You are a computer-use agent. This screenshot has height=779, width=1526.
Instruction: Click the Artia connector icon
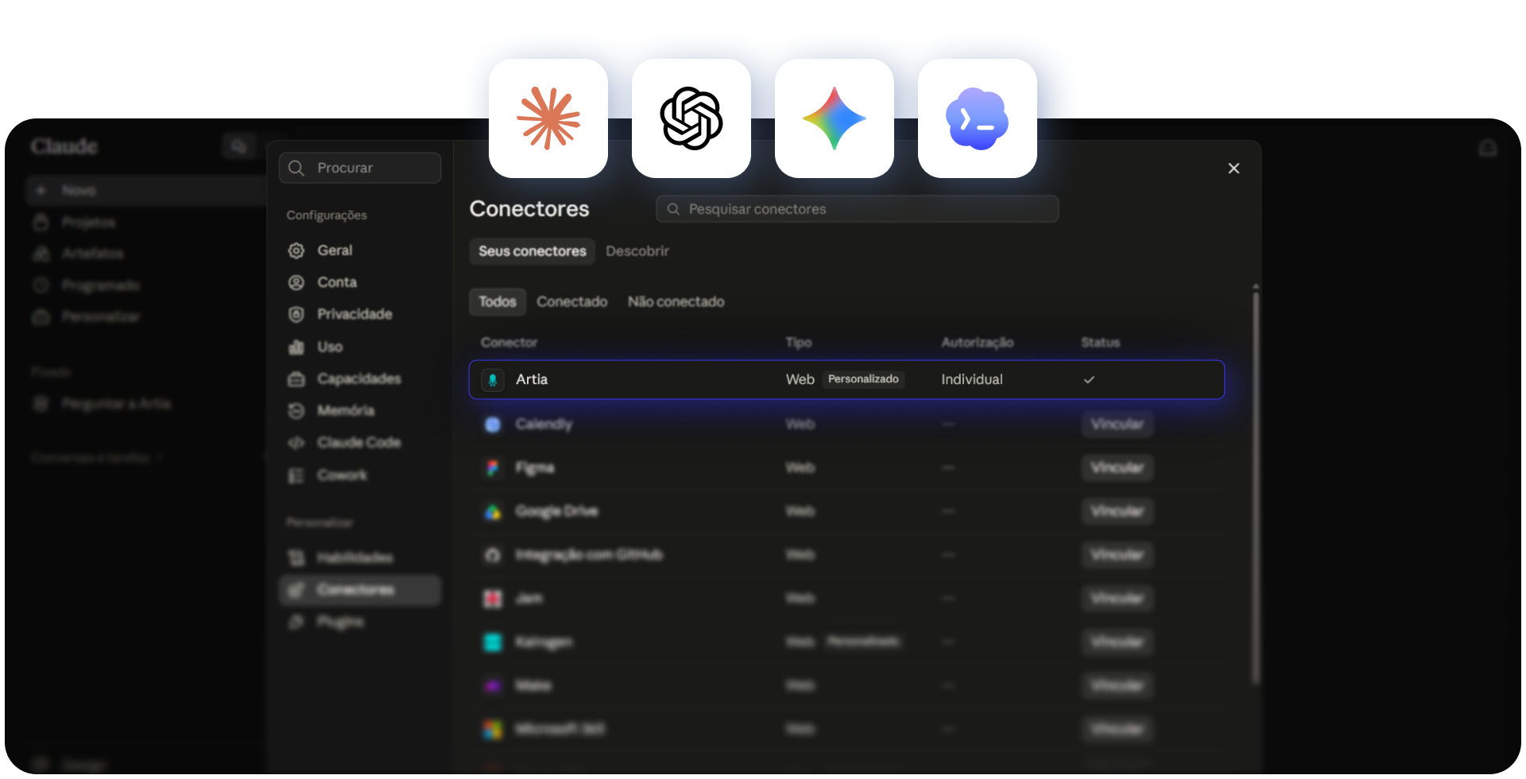click(x=493, y=380)
